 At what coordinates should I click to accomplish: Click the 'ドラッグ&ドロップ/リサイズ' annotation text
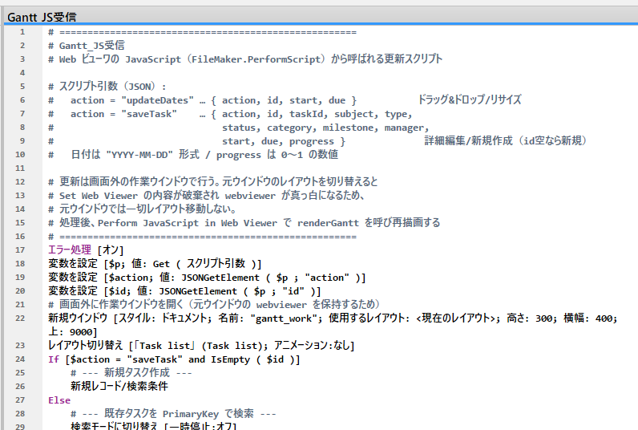pyautogui.click(x=470, y=99)
